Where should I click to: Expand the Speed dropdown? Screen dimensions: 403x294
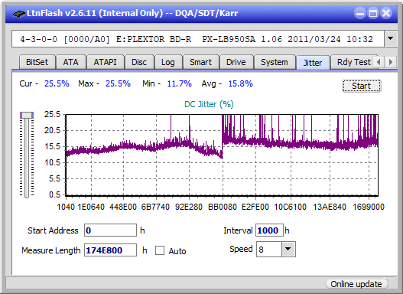(x=288, y=249)
